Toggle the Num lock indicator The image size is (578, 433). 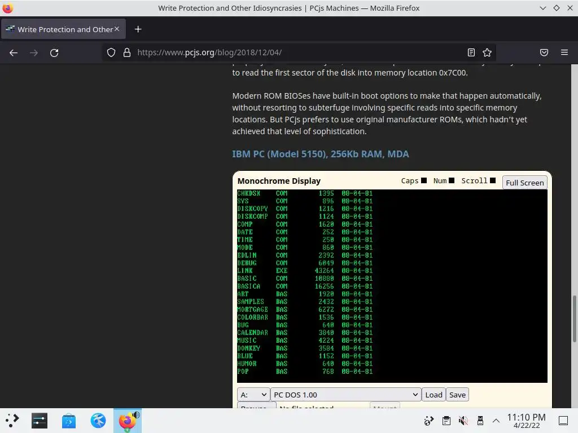pyautogui.click(x=452, y=180)
